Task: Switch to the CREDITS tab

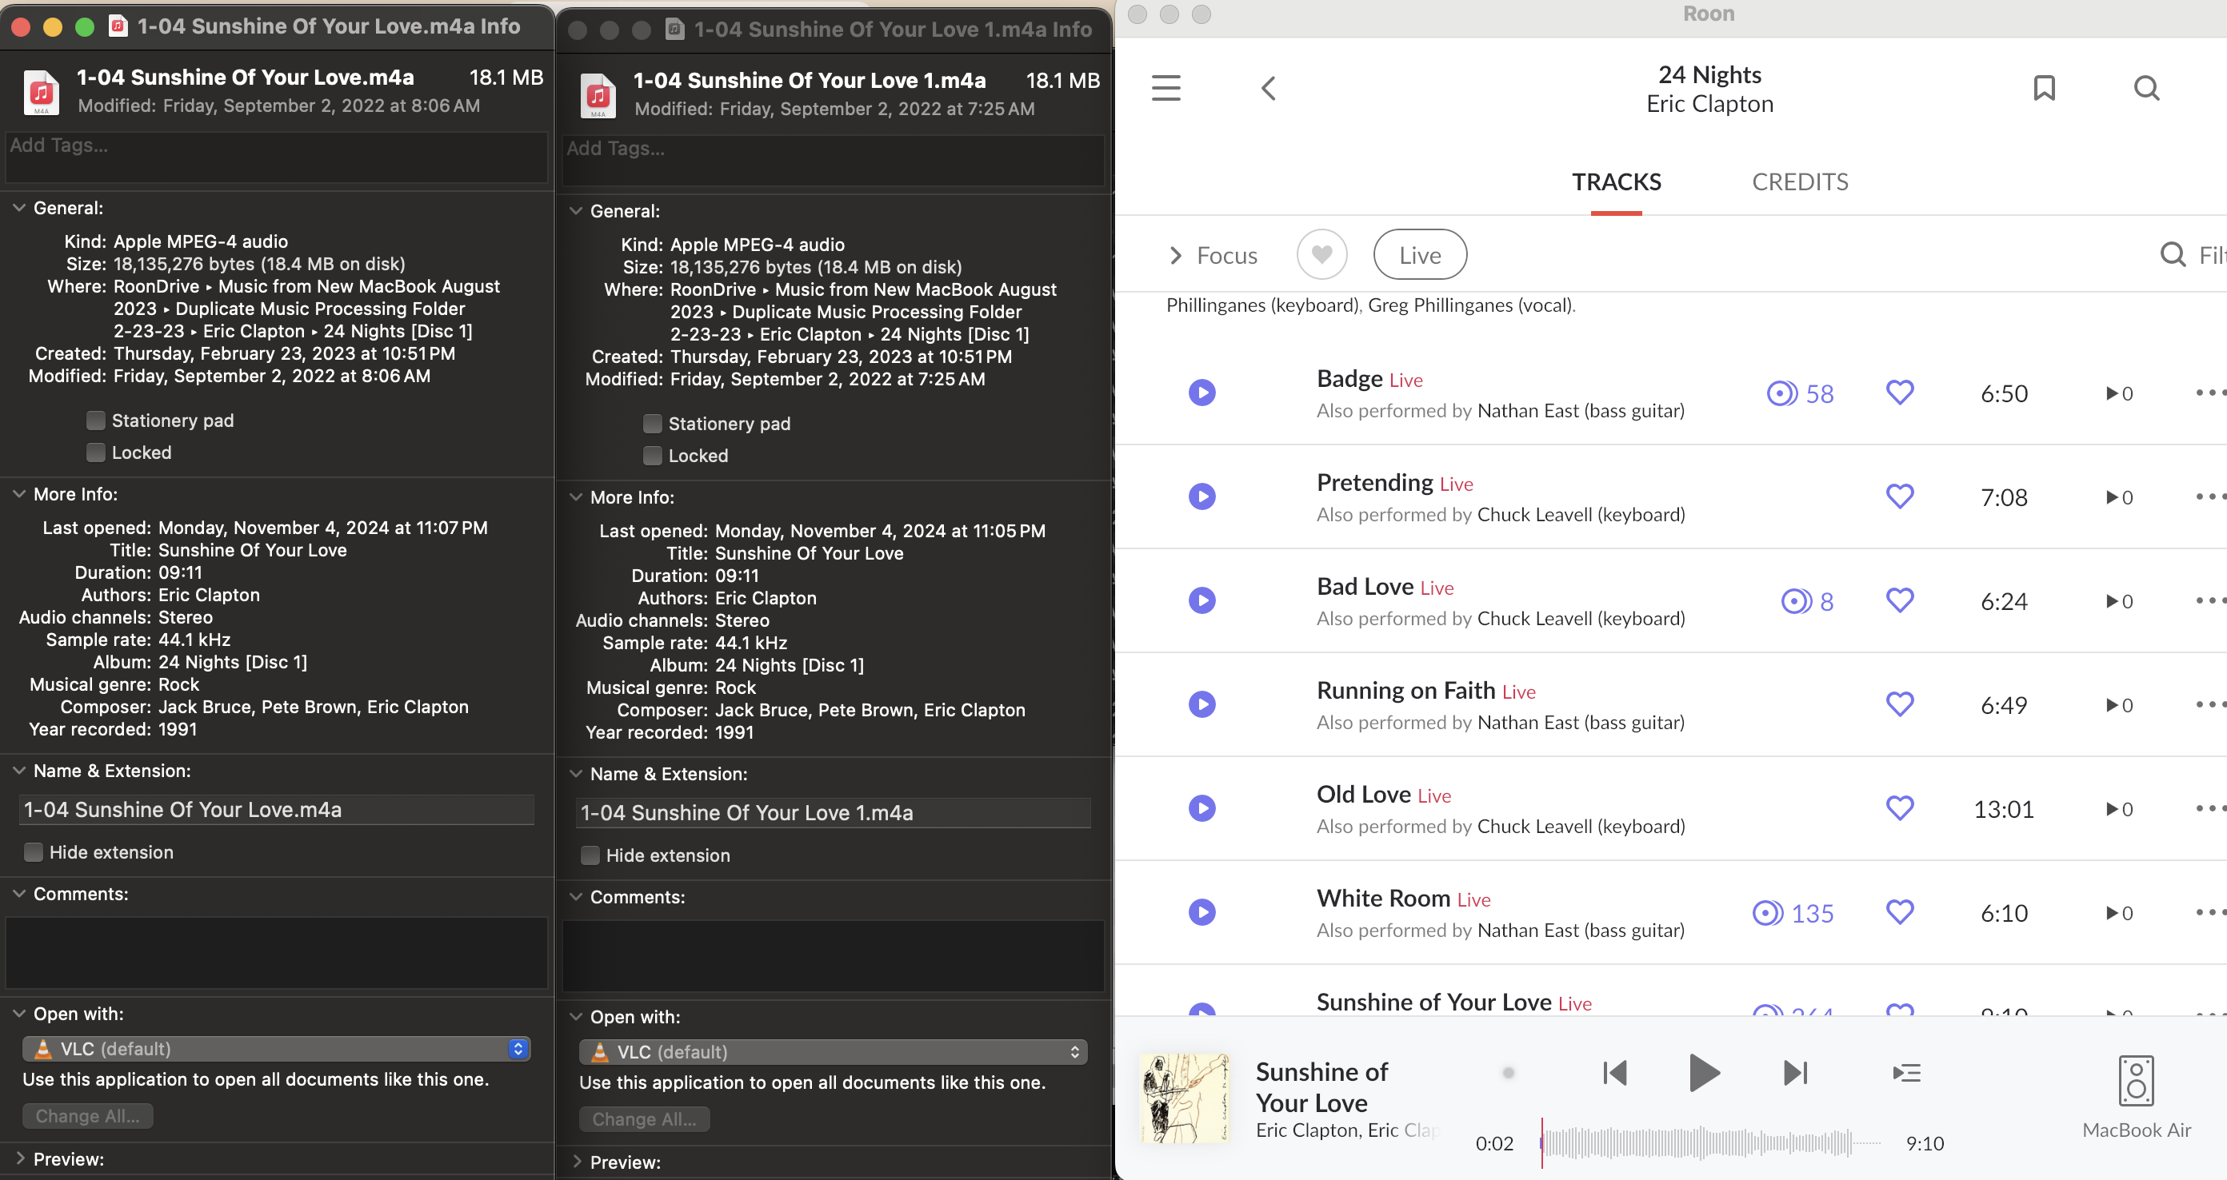Action: click(1799, 182)
